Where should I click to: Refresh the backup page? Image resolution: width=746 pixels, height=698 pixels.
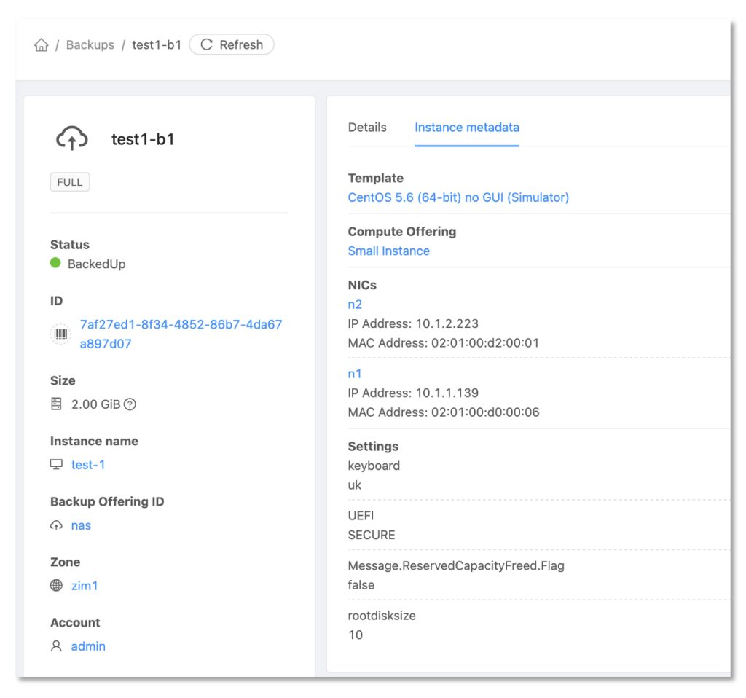click(232, 44)
